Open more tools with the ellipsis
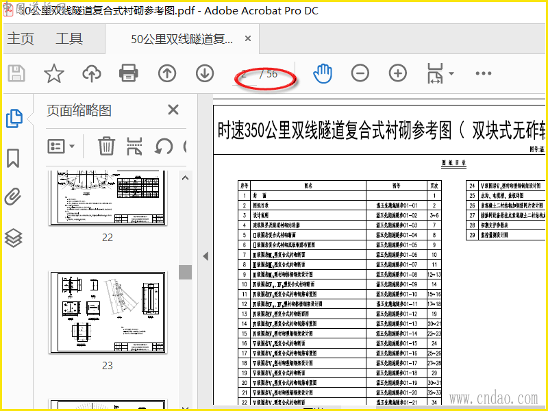This screenshot has width=548, height=411. pos(484,73)
